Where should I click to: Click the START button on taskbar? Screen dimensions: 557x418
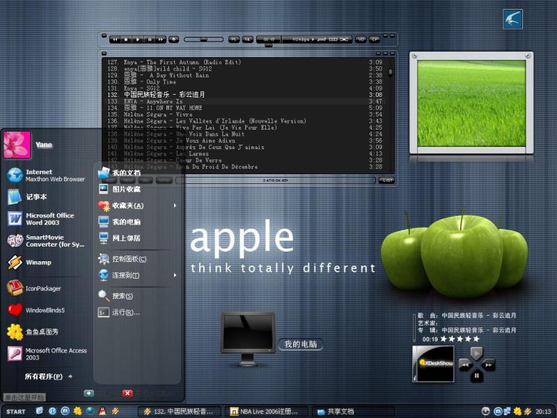click(16, 412)
